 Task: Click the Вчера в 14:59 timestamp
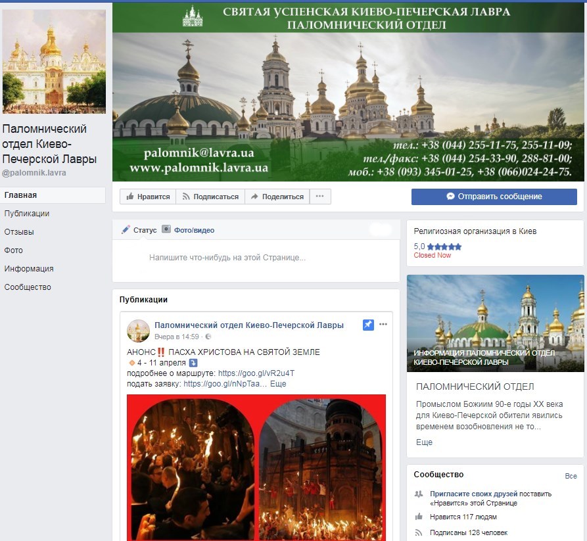click(177, 337)
